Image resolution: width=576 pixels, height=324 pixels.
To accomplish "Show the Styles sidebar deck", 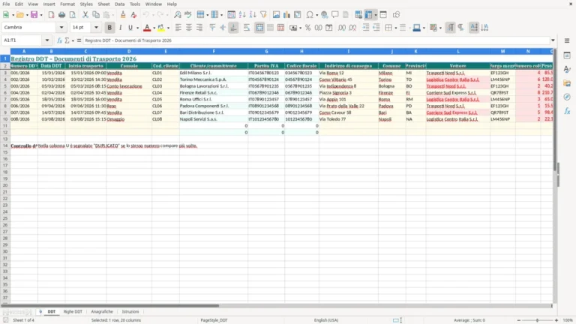I will 567,70.
